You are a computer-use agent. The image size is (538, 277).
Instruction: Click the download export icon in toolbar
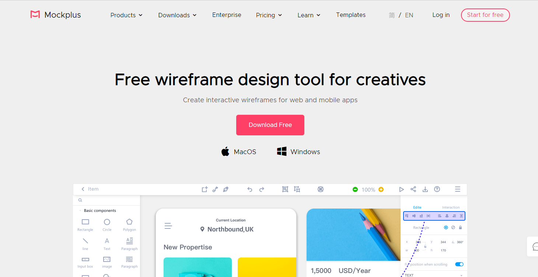point(425,189)
